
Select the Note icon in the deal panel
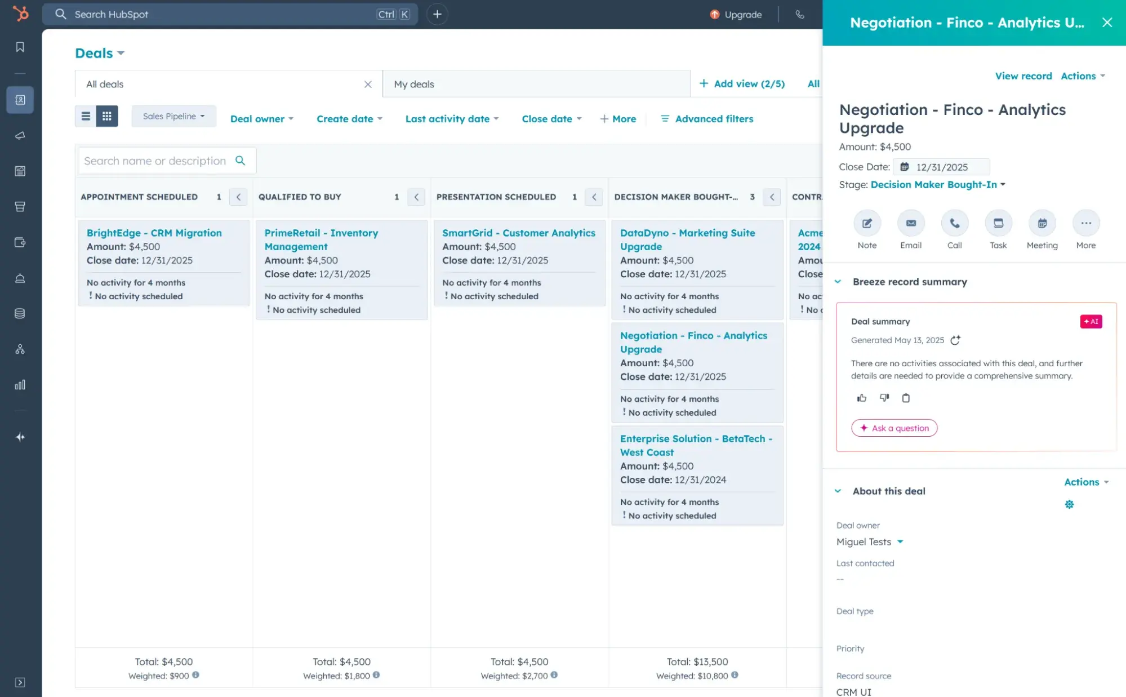[x=866, y=223]
